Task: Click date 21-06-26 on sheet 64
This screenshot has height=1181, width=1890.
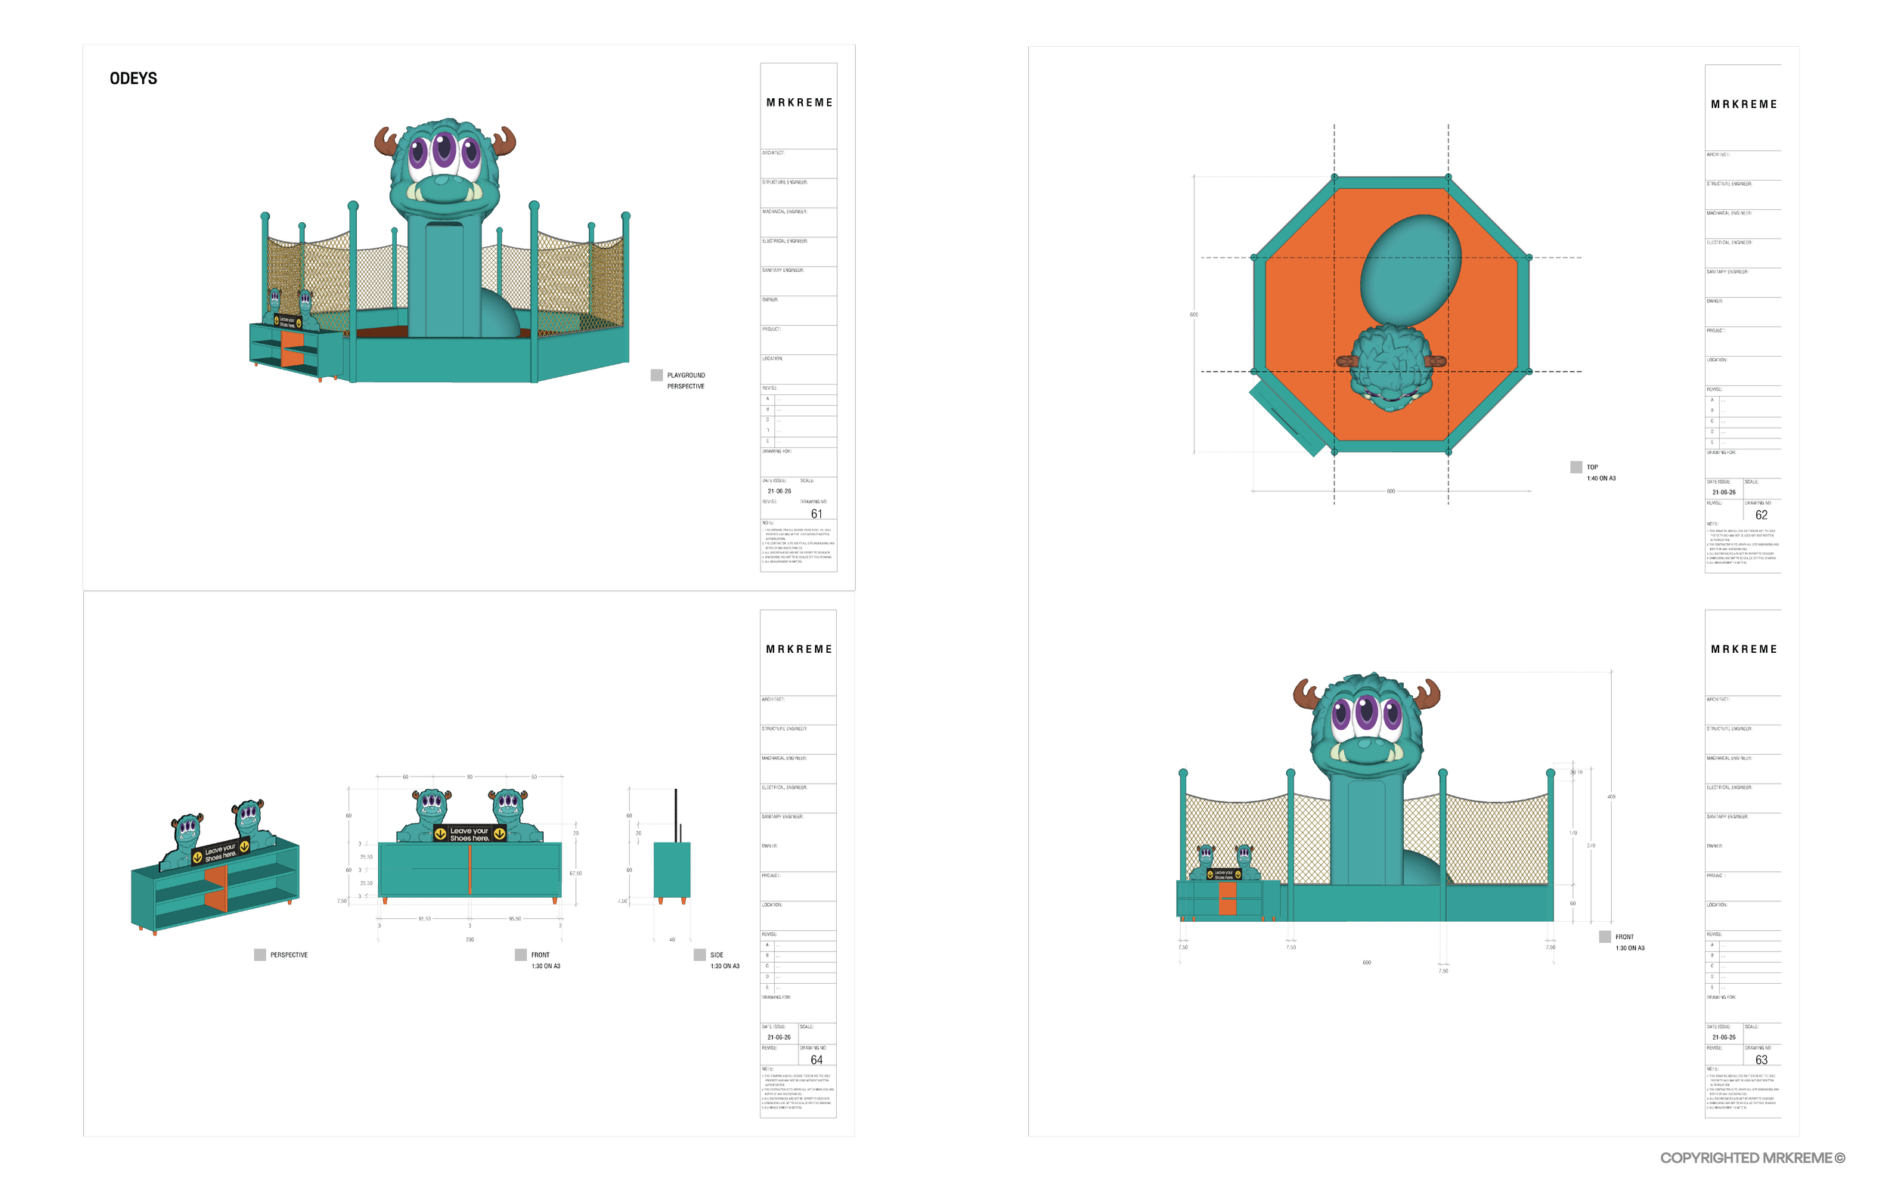Action: (x=779, y=1037)
